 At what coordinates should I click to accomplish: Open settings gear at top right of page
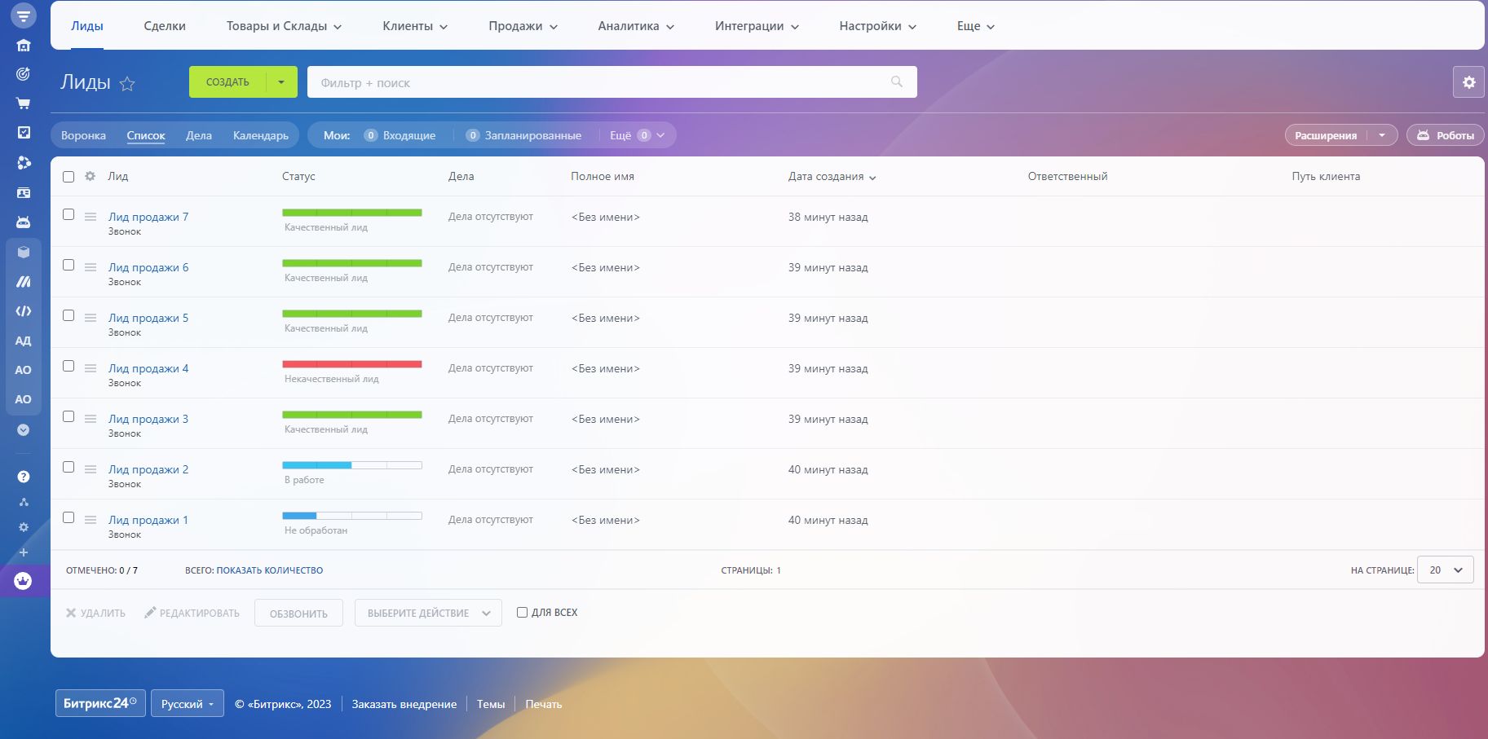(x=1468, y=82)
